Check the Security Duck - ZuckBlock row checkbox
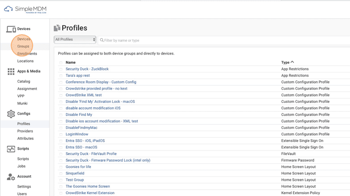Screen dimensions: 350x196 coord(61,69)
